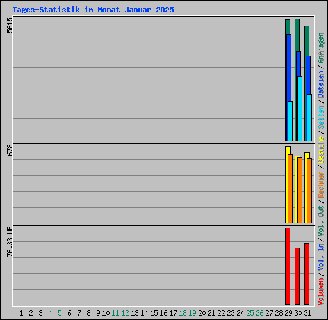Screen dimensions: 328x320
Task: Click the orange Rechner bar for day 31
Action: click(309, 191)
